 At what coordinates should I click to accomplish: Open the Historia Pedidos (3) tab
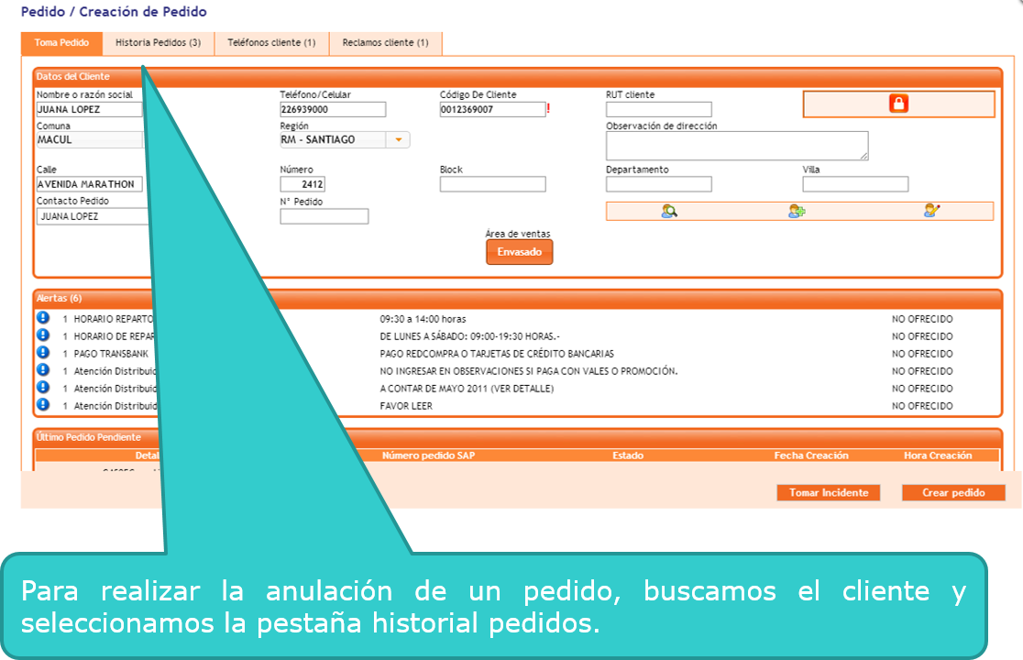click(159, 43)
